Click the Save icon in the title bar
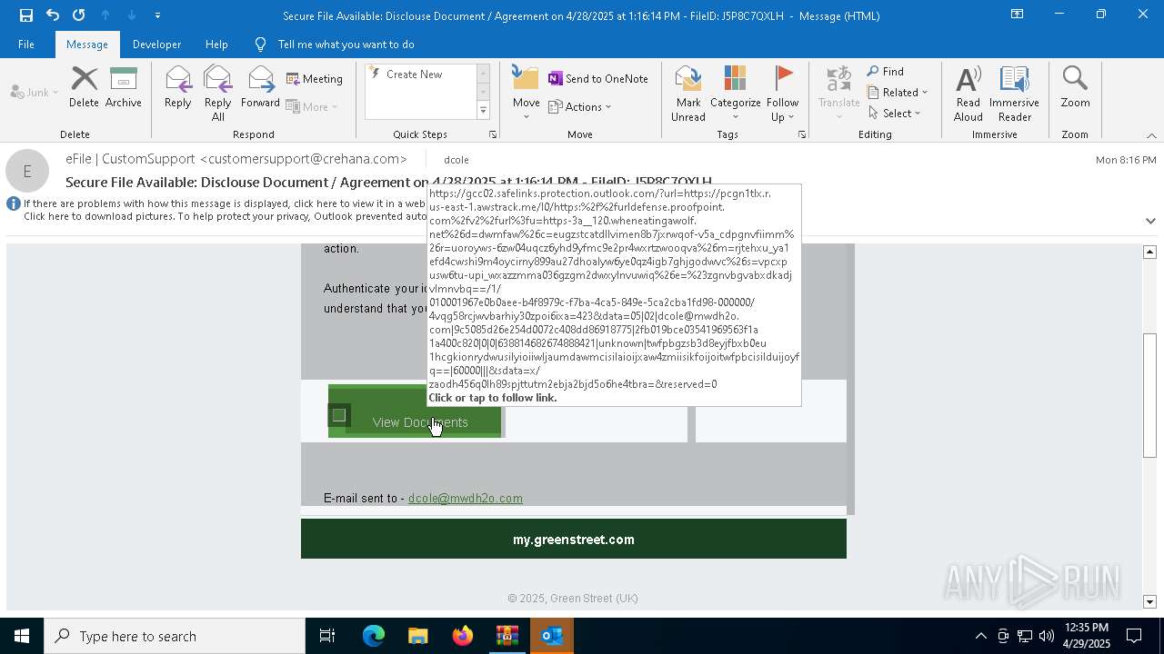The width and height of the screenshot is (1164, 654). (x=26, y=15)
